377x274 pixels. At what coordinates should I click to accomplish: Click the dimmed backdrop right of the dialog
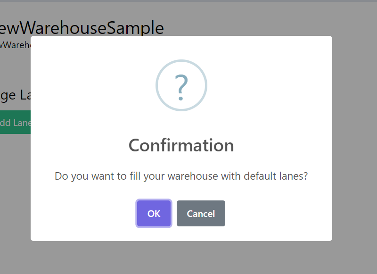tap(354, 141)
